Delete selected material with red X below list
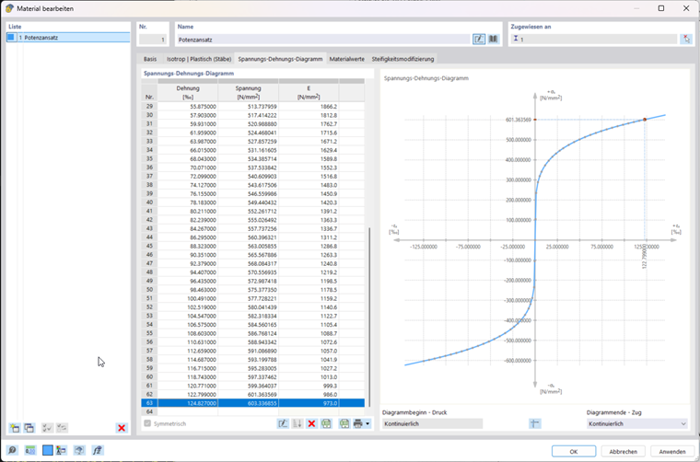Screen dimensions: 700x462 pyautogui.click(x=121, y=428)
